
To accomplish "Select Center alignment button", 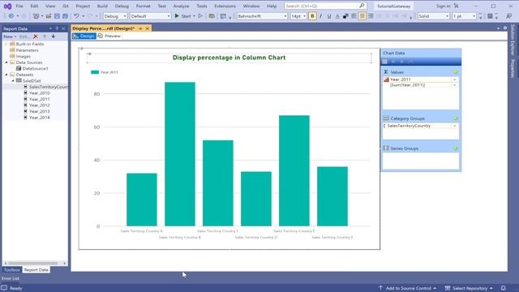I will [362, 16].
